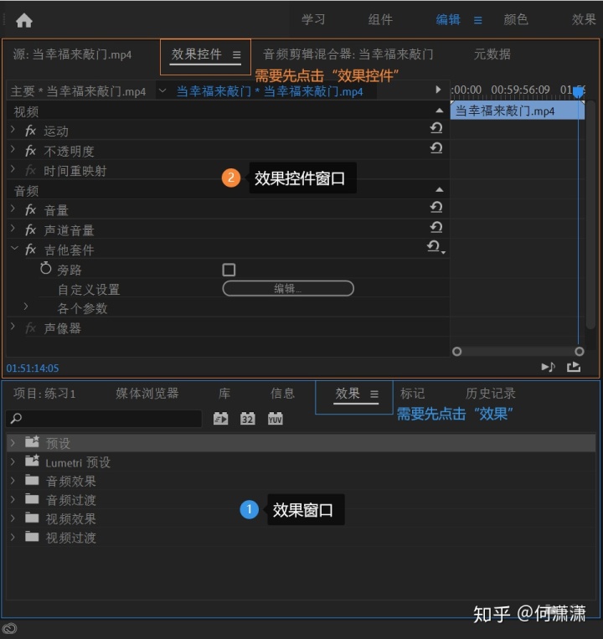Image resolution: width=603 pixels, height=639 pixels.
Task: Open Creative Cloud status icon
Action: pos(9,629)
